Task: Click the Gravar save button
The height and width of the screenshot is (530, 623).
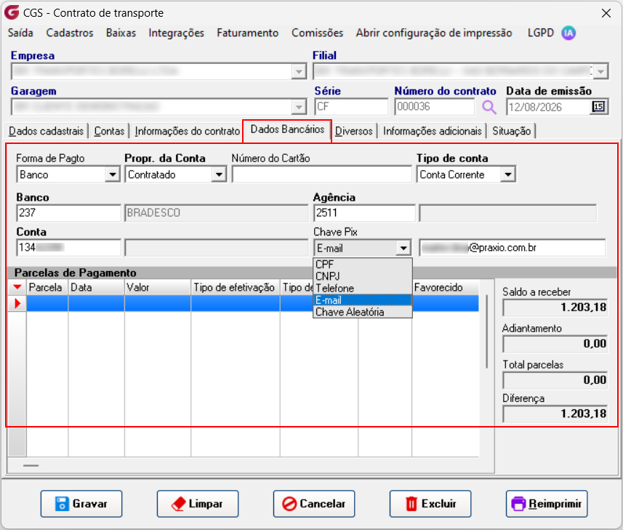Action: click(x=81, y=504)
